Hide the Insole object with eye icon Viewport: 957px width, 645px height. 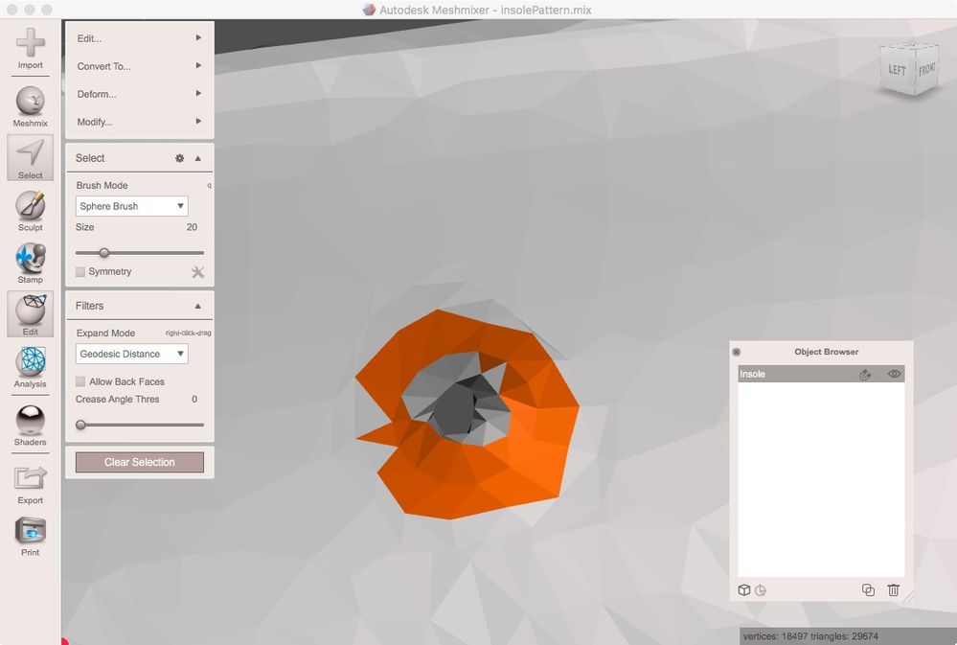point(894,374)
